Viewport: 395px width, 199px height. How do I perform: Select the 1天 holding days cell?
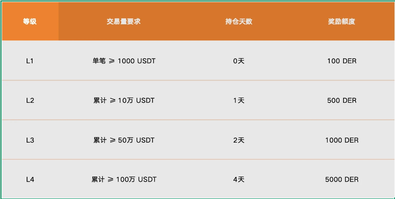point(239,100)
